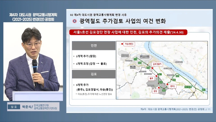216x122 pixels.
Task: Click the red dot next to 불로 label
Action: (156, 76)
